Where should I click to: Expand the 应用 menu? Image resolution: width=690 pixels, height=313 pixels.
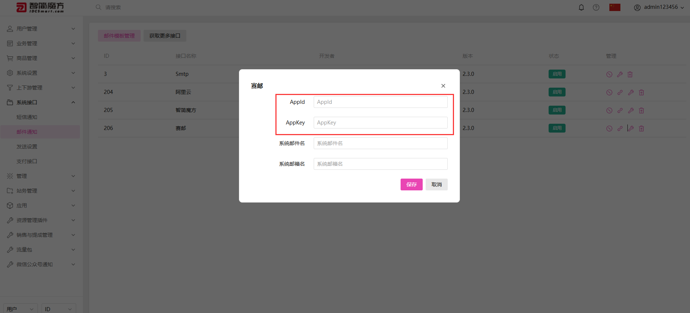(x=41, y=205)
